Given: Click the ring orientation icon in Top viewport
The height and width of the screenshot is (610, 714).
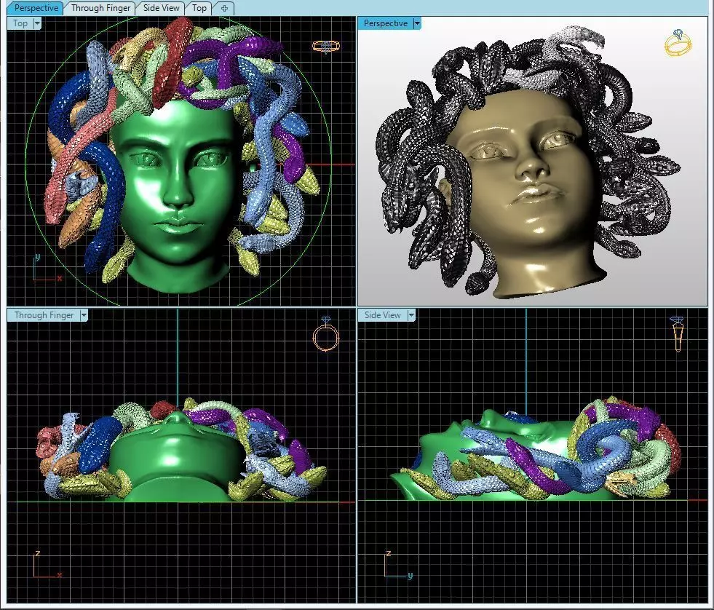Looking at the screenshot, I should pos(326,47).
